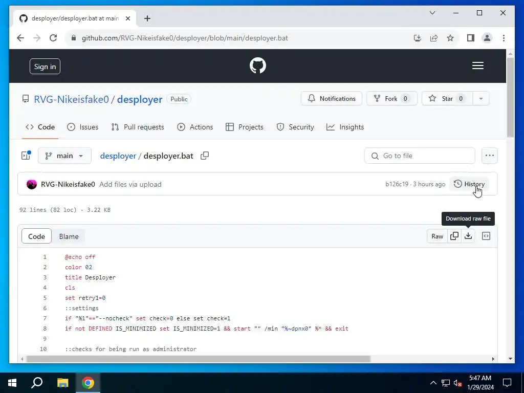Switch to Blame view
Image resolution: width=524 pixels, height=393 pixels.
tap(69, 236)
